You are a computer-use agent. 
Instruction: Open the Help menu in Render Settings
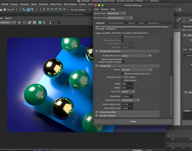tap(113, 9)
